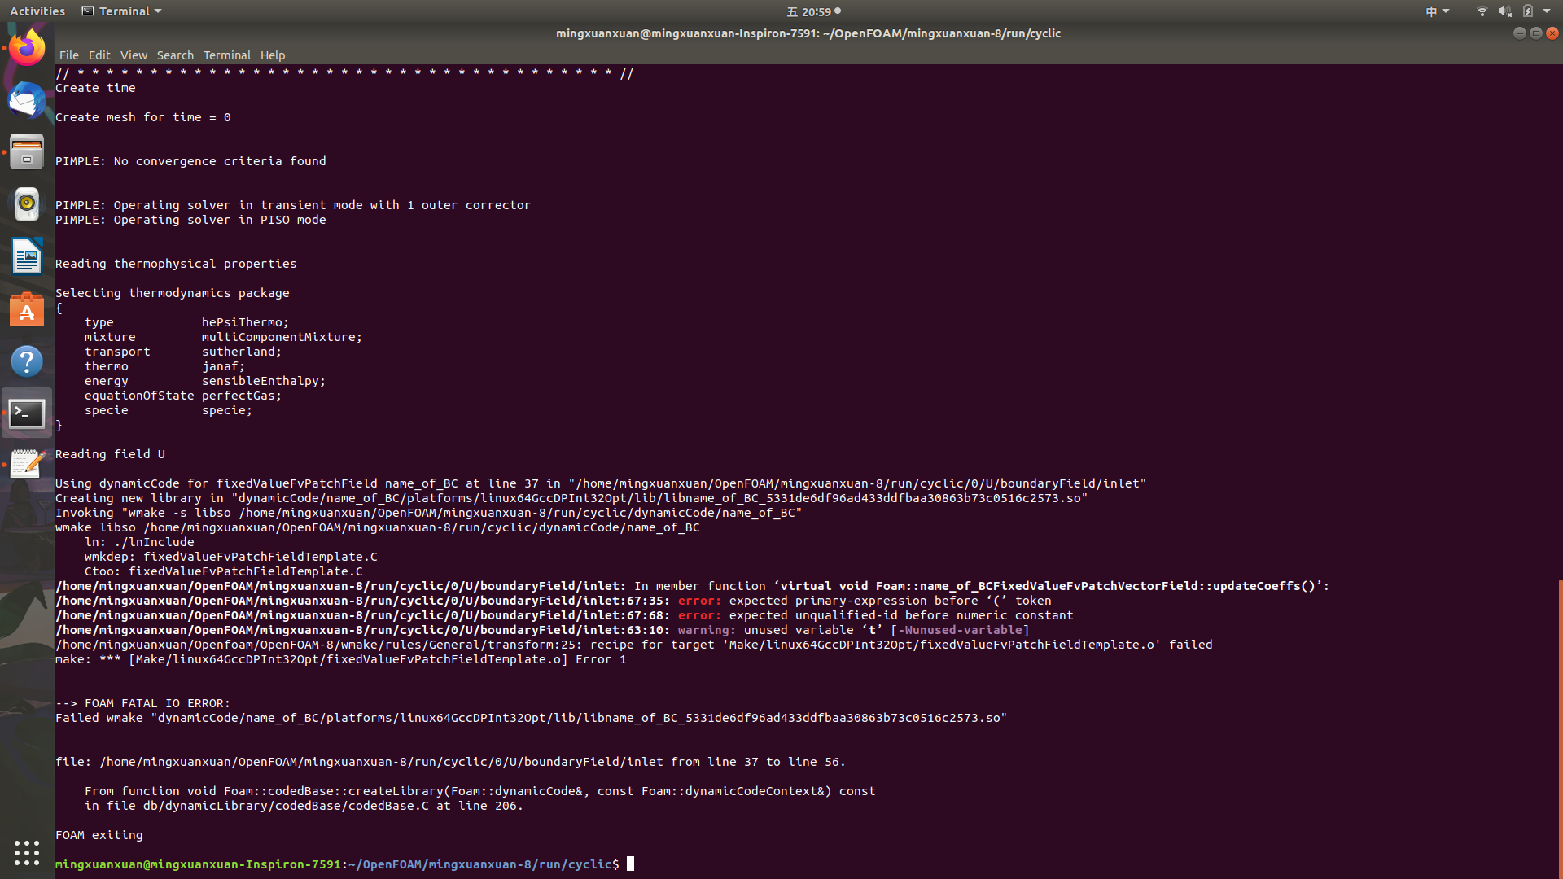Click the 'FOAM FATAL IO ERROR' line
The height and width of the screenshot is (879, 1563).
coord(142,703)
